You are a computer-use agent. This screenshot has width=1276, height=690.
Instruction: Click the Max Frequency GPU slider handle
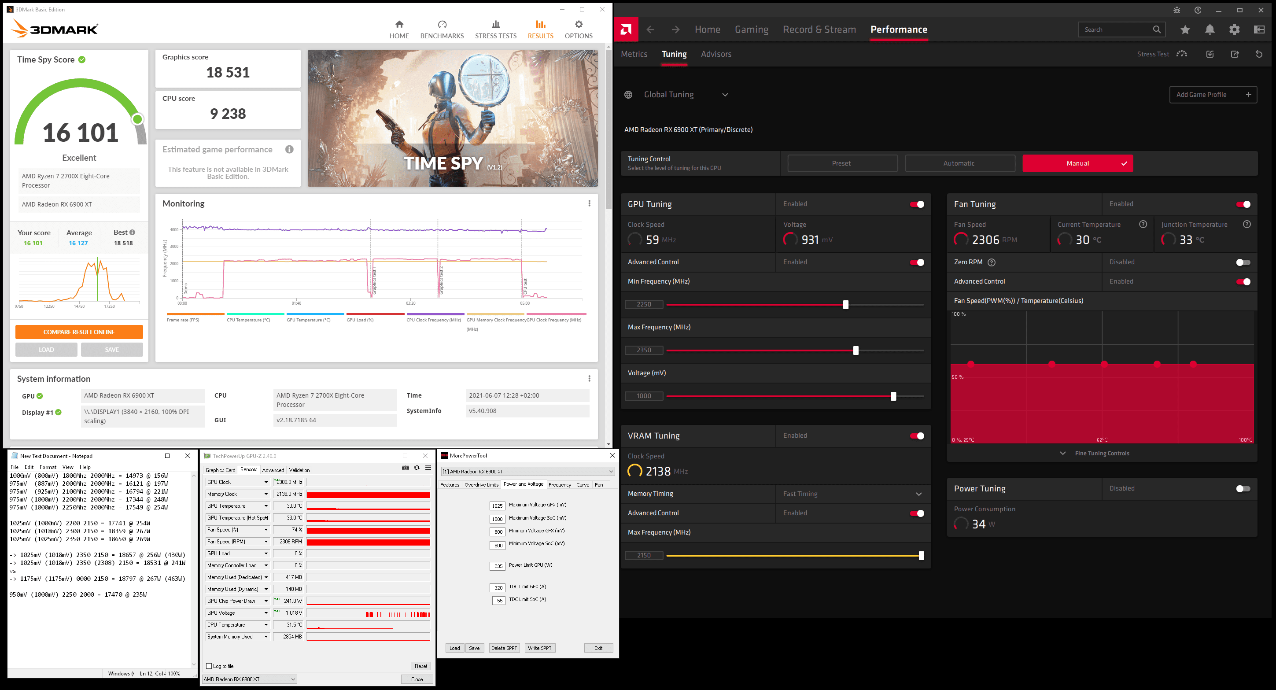(856, 350)
